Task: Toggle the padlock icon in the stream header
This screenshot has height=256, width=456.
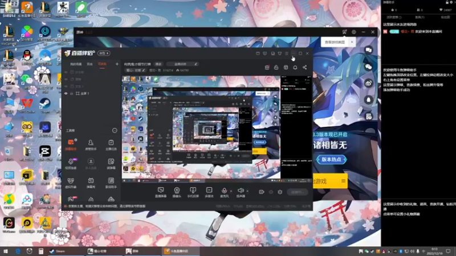Action: tap(276, 67)
